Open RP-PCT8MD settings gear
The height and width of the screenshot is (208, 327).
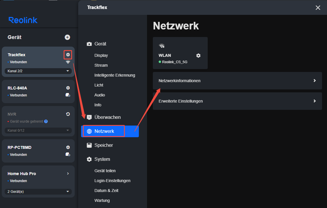click(x=68, y=147)
